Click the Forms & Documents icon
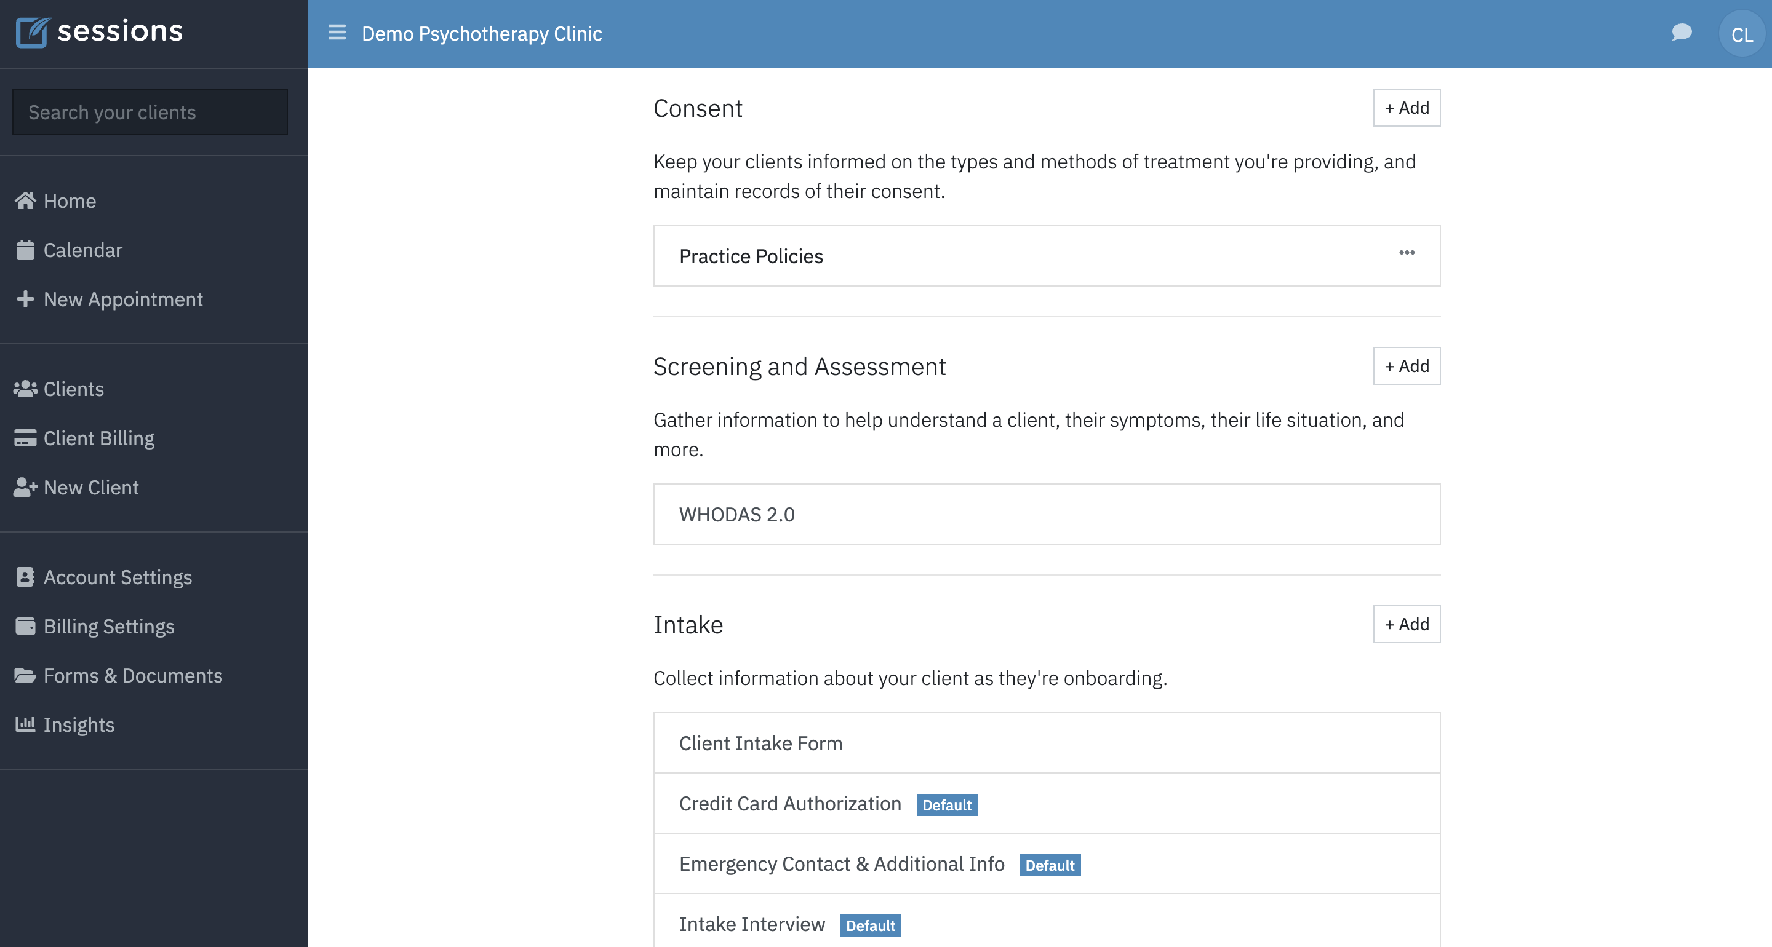 coord(25,675)
